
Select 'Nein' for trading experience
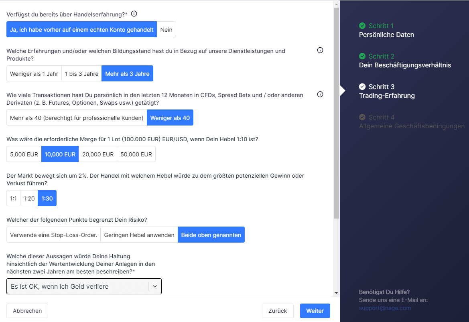[166, 30]
